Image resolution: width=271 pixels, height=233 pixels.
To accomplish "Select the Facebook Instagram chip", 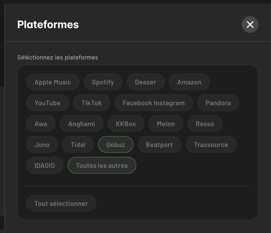I will tap(153, 103).
